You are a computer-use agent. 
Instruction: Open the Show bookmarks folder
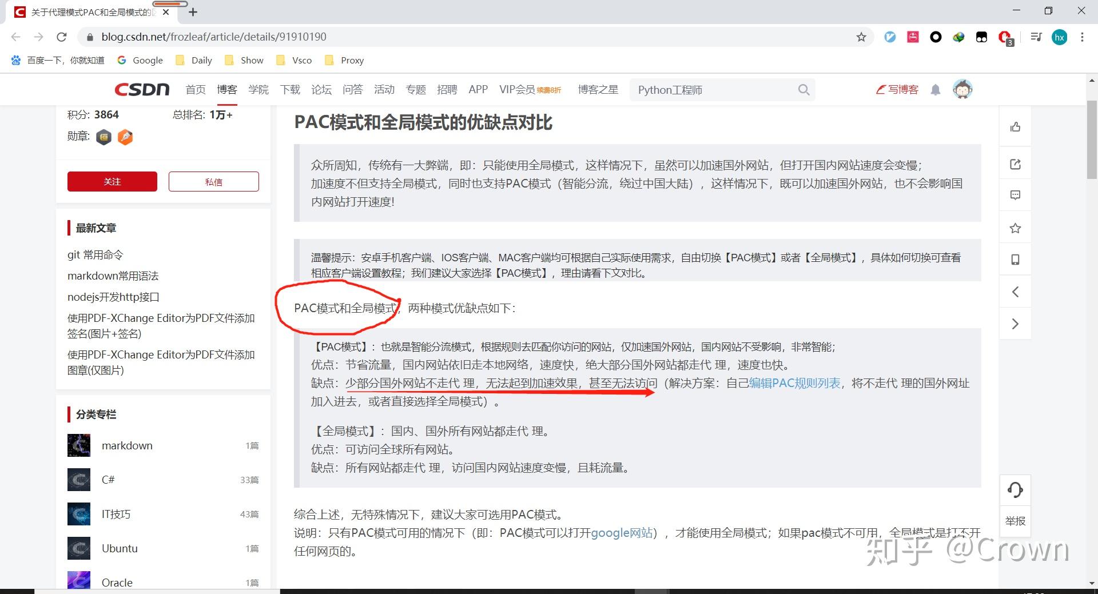[x=244, y=61]
